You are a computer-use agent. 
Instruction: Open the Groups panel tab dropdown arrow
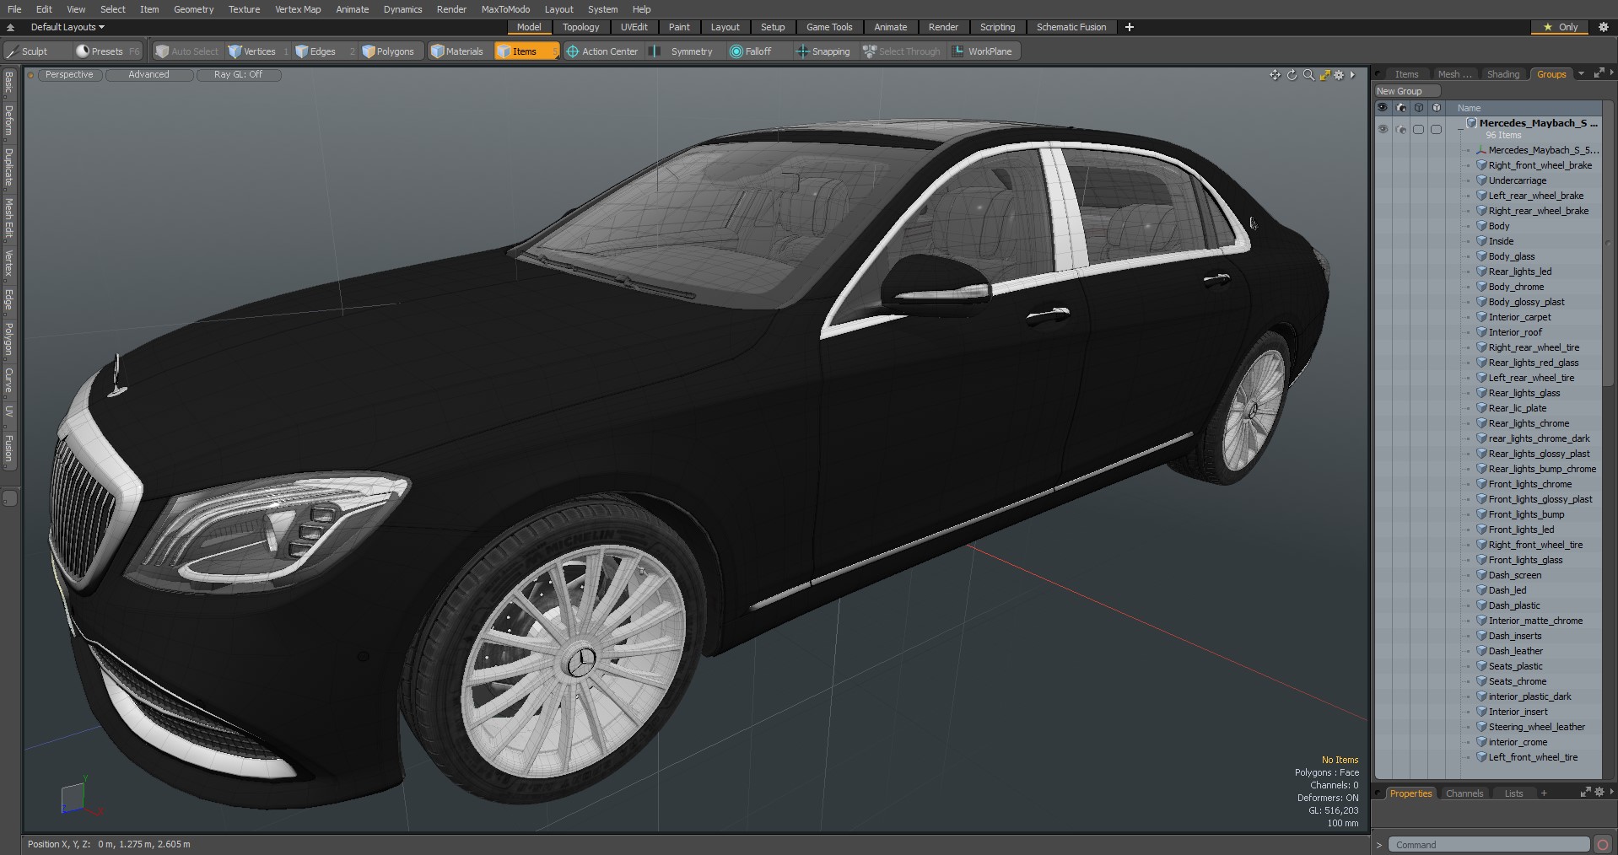click(x=1581, y=74)
